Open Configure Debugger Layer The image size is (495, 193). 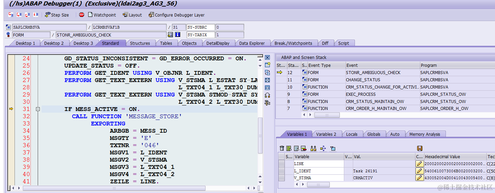(176, 15)
